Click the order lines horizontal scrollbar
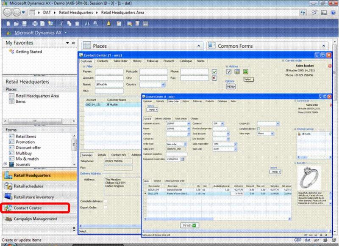339x246 pixels. coord(218,219)
